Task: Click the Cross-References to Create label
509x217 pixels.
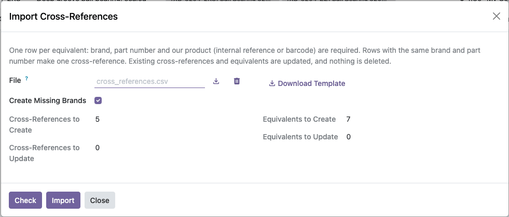Action: point(44,125)
